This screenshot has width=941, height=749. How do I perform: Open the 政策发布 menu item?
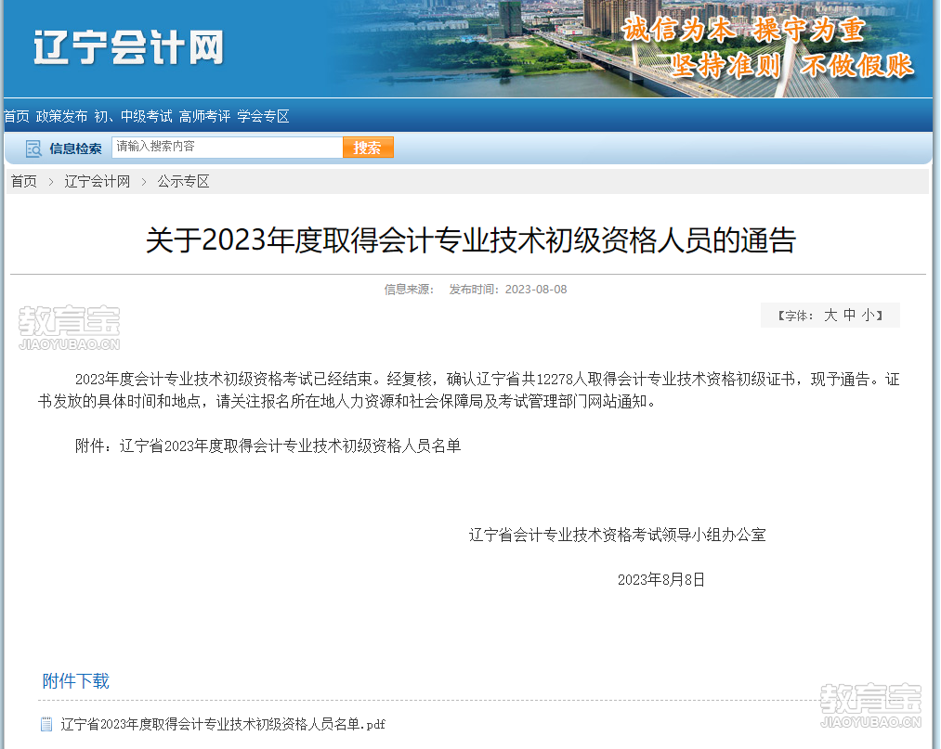pos(62,116)
